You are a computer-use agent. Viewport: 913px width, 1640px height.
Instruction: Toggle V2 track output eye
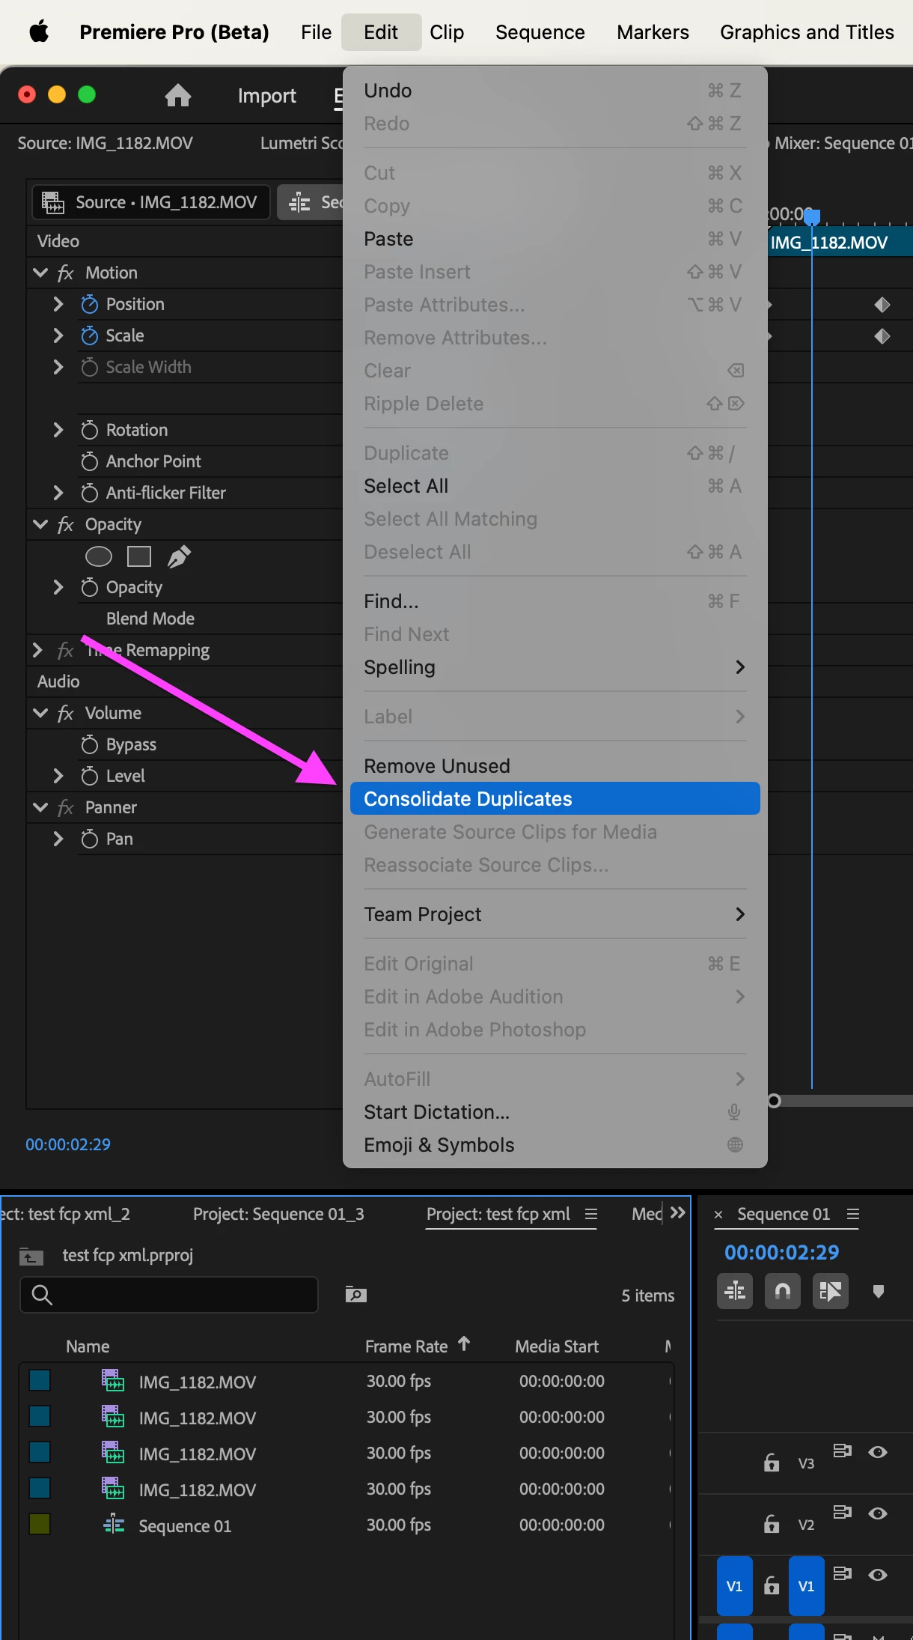tap(878, 1513)
